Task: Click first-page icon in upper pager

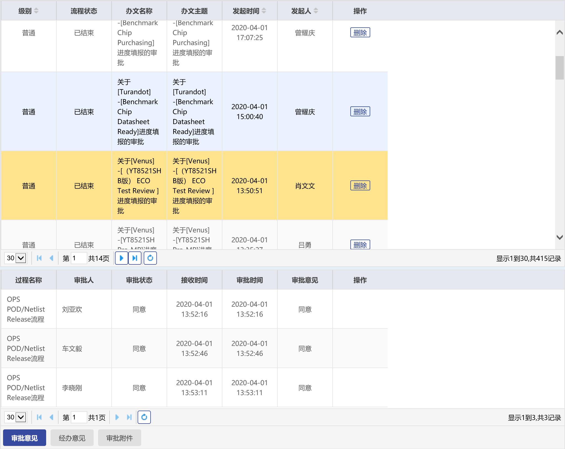Action: coord(39,258)
